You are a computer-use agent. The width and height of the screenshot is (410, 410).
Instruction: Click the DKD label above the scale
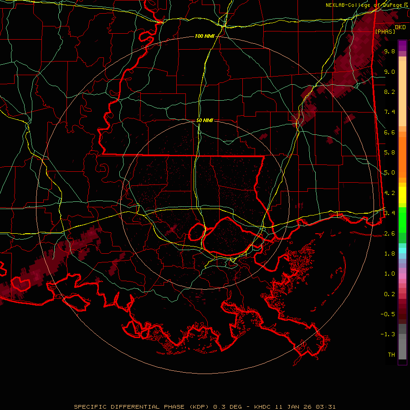(x=400, y=27)
